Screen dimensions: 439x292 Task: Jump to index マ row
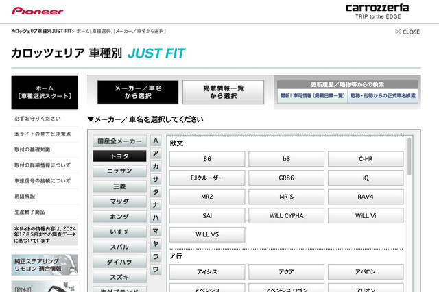(156, 231)
